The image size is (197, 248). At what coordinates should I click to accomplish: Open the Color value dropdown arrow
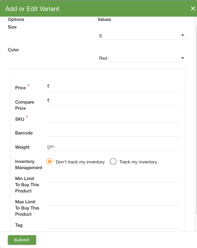(183, 58)
